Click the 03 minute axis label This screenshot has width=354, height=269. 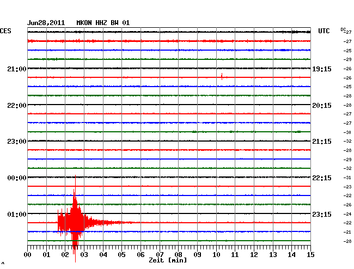pyautogui.click(x=84, y=254)
